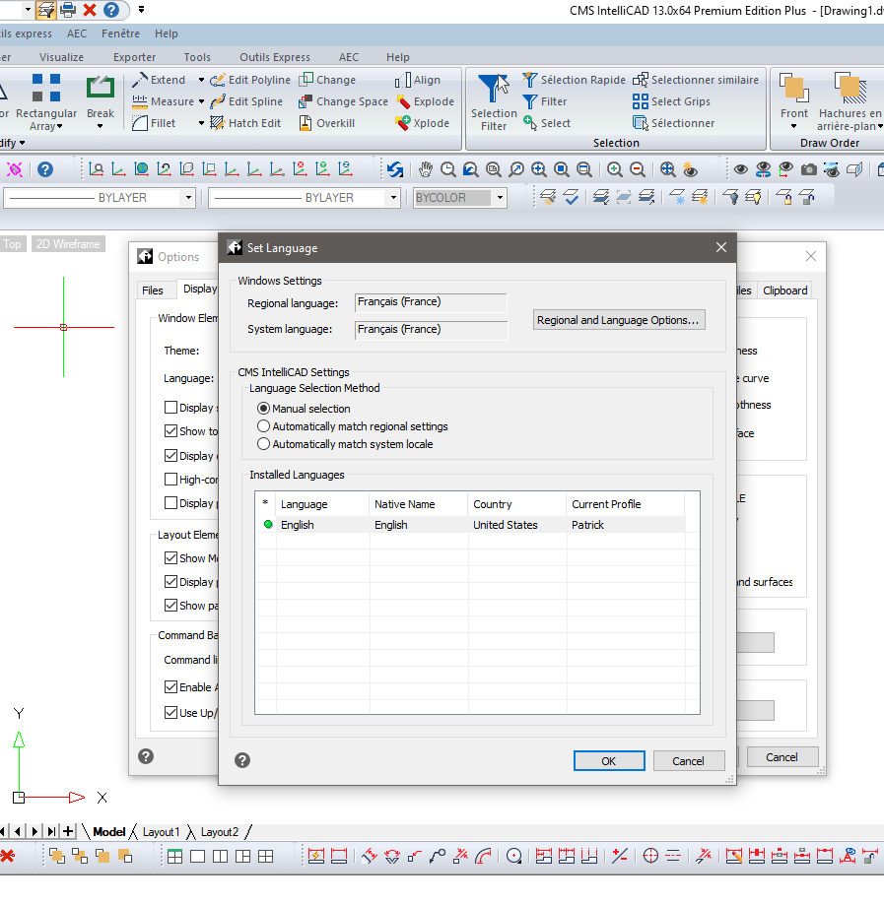Select the English language row

(x=472, y=525)
